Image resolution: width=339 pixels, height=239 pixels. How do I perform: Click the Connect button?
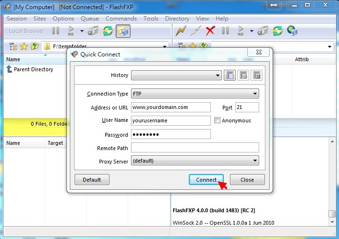[x=206, y=180]
